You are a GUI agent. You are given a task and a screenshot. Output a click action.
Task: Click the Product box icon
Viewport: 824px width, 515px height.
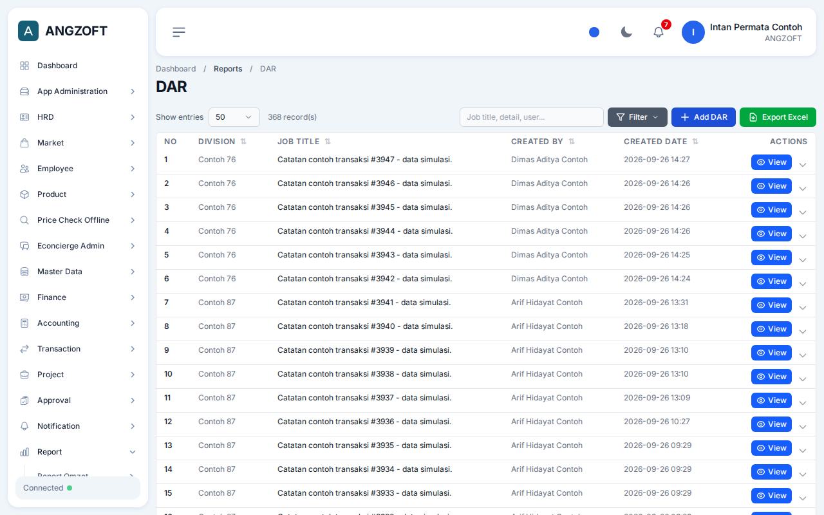24,194
